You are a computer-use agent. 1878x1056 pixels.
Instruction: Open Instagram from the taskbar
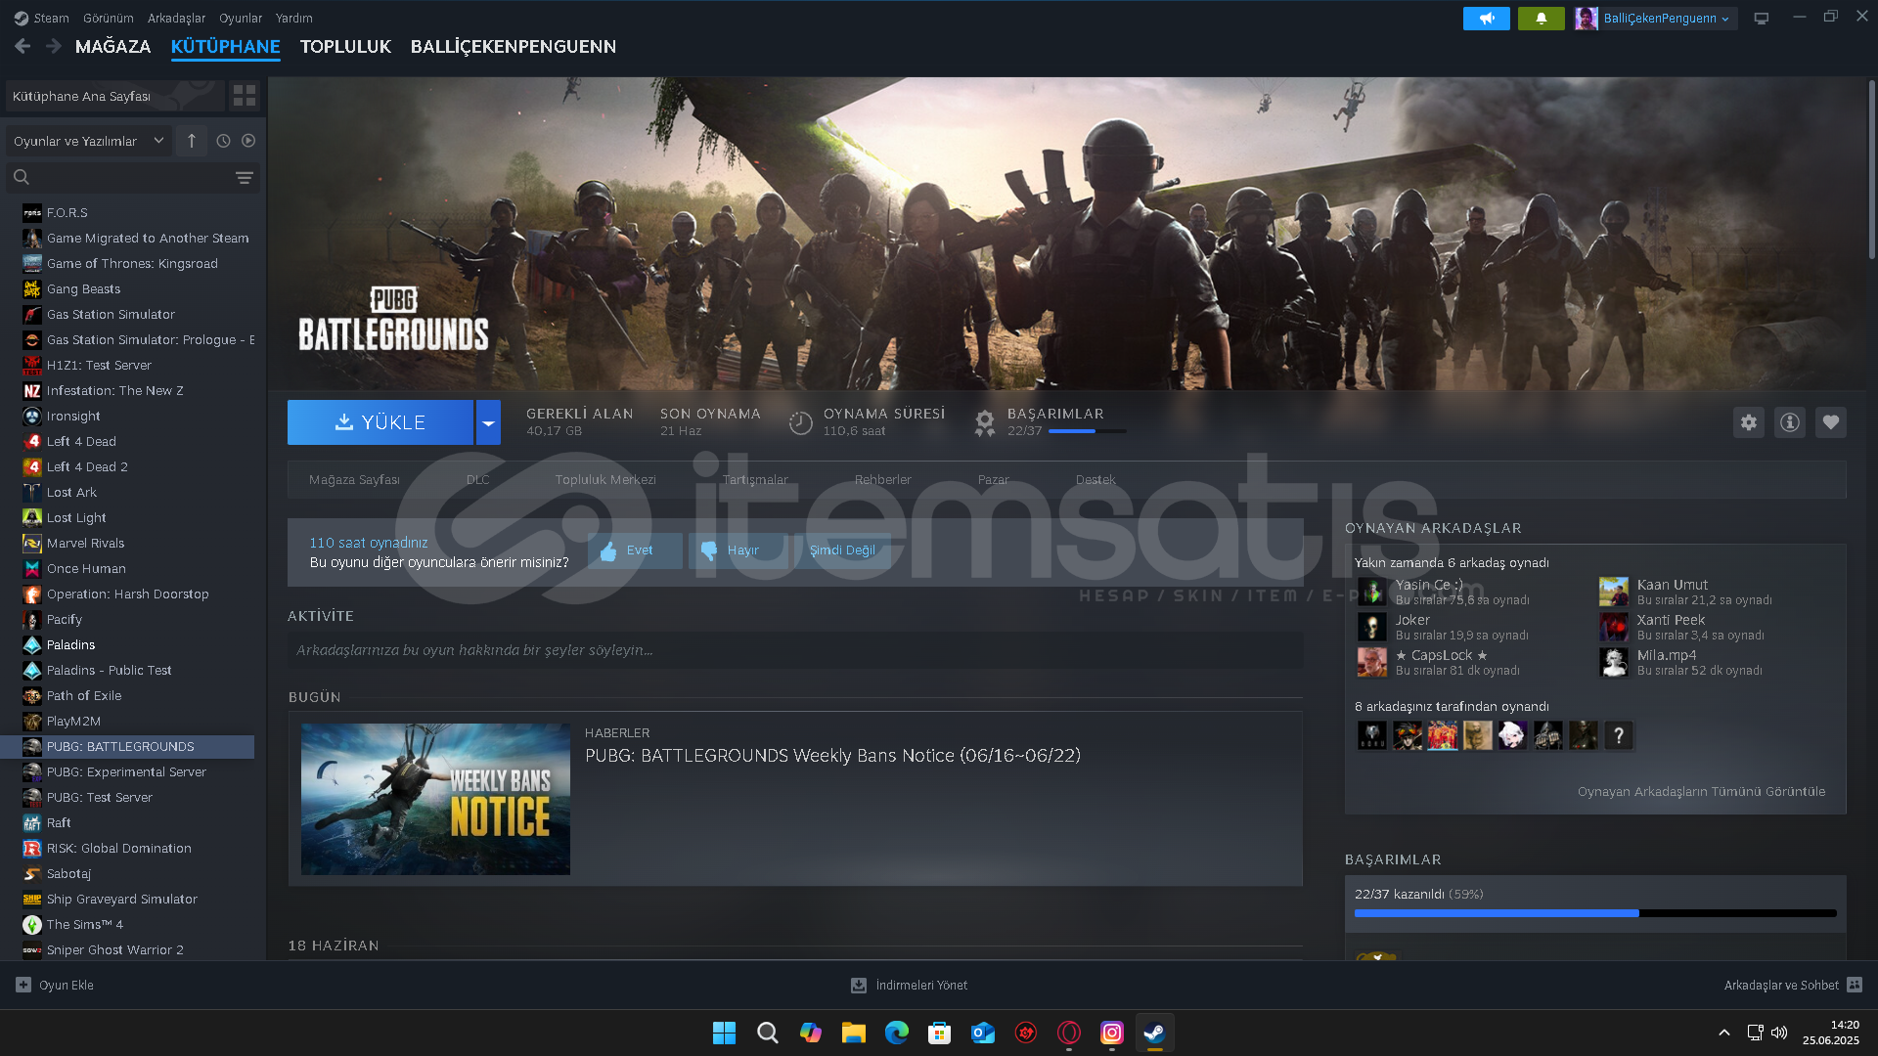click(x=1112, y=1033)
